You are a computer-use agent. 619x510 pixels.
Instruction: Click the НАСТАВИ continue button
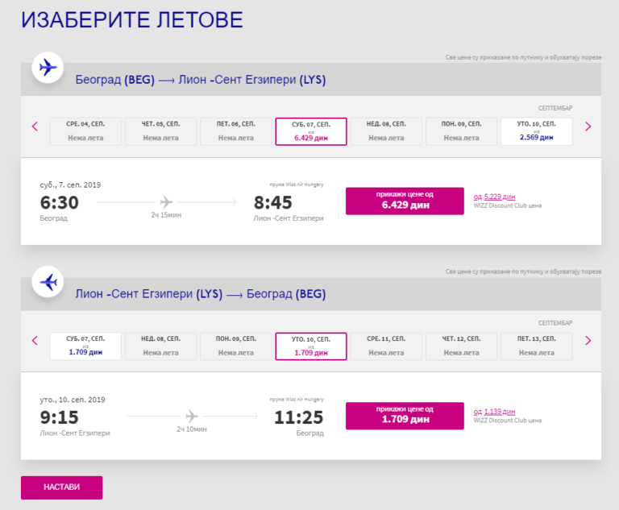pyautogui.click(x=61, y=487)
